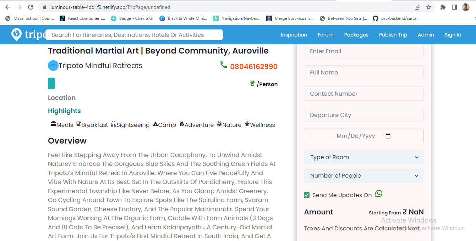Click the padlock site info icon
The height and width of the screenshot is (241, 476).
[x=44, y=7]
